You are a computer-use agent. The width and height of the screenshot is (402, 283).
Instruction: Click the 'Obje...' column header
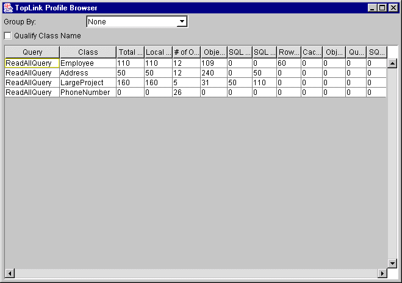[214, 52]
